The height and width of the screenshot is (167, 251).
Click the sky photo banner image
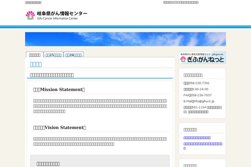(x=125, y=39)
